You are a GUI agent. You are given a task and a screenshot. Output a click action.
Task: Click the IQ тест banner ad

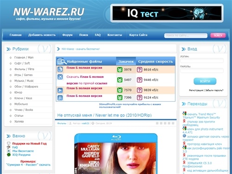[167, 13]
